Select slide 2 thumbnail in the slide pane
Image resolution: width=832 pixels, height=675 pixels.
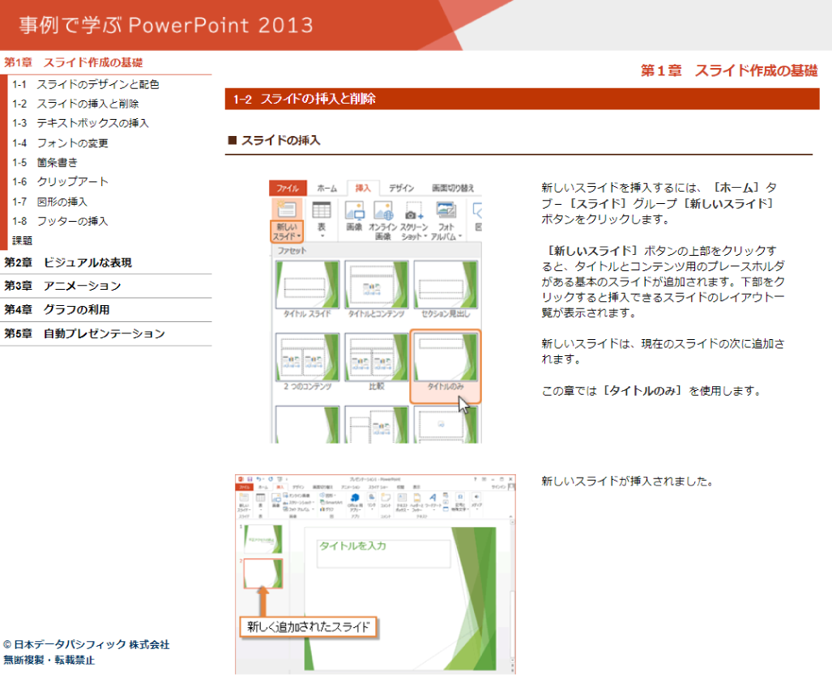[x=263, y=573]
